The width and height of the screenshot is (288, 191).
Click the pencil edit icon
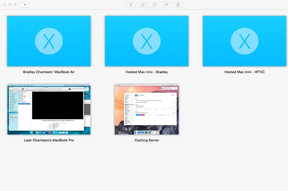pyautogui.click(x=143, y=5)
